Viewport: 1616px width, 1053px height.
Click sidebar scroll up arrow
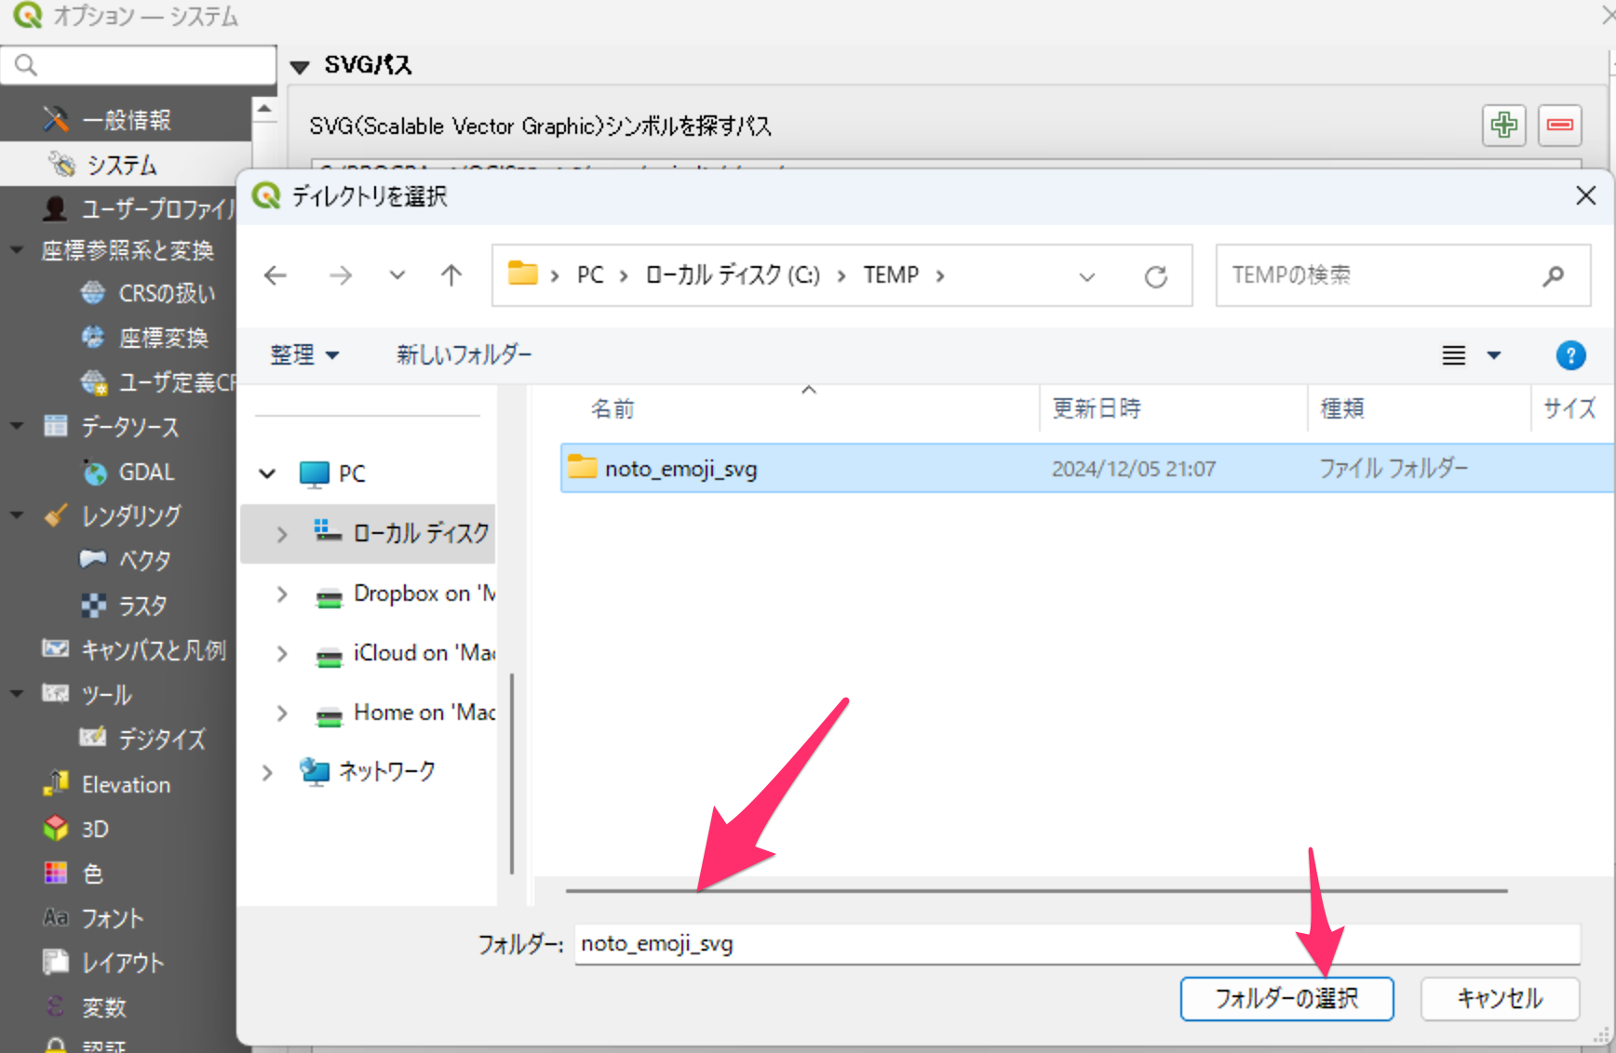pyautogui.click(x=264, y=110)
